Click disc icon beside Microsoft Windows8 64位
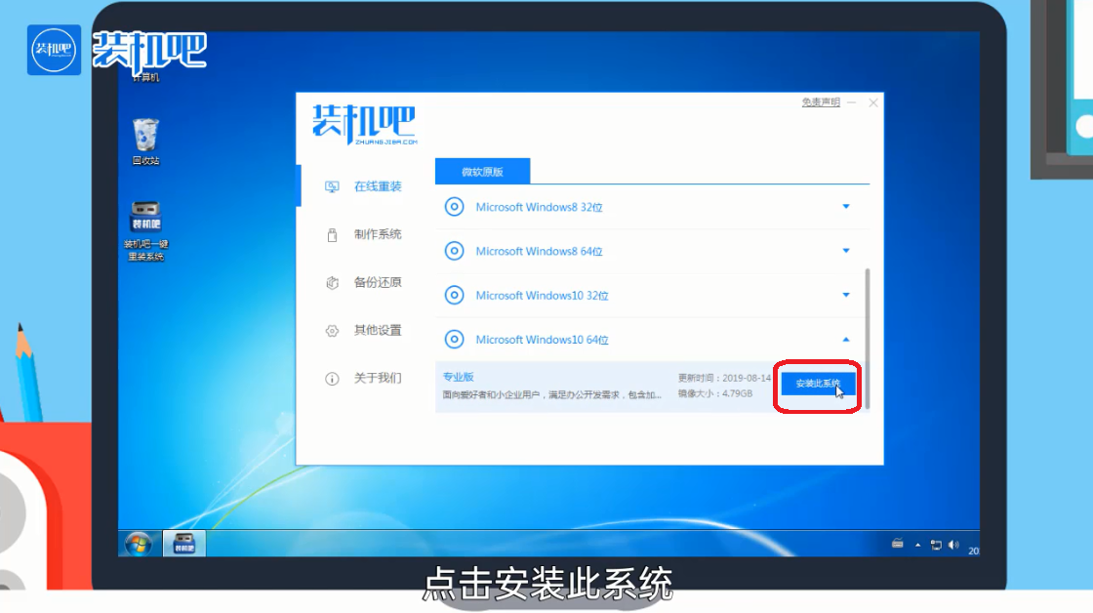This screenshot has width=1093, height=613. point(454,250)
